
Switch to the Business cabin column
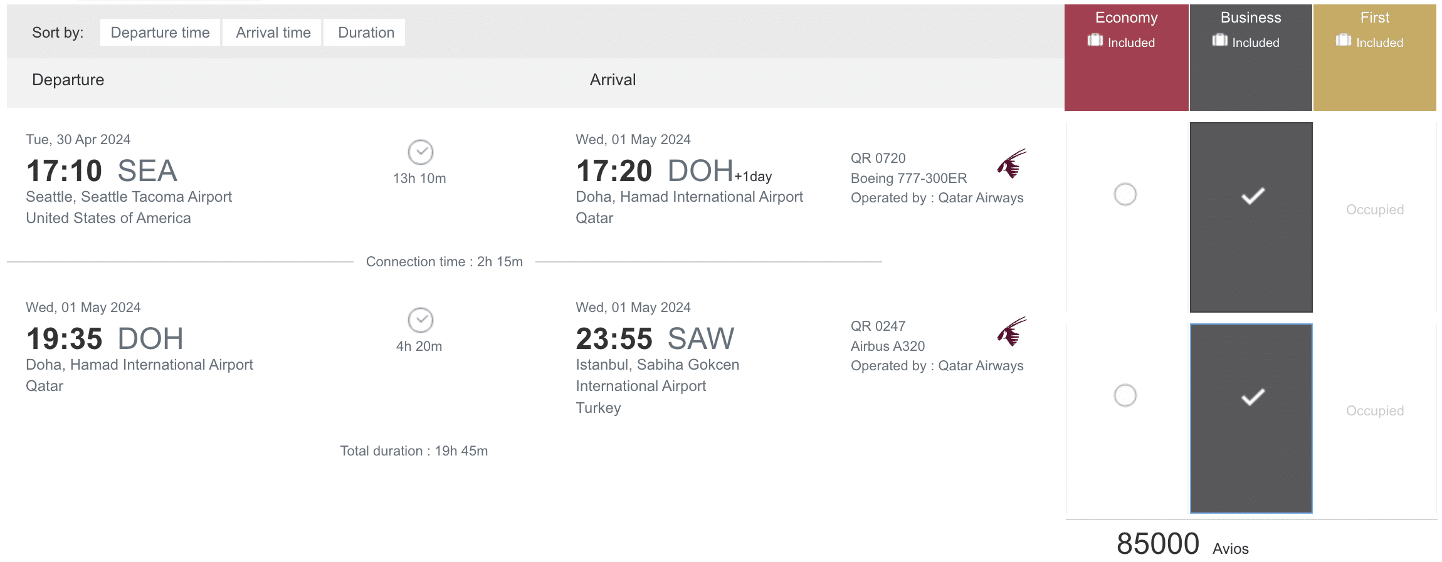(1250, 18)
